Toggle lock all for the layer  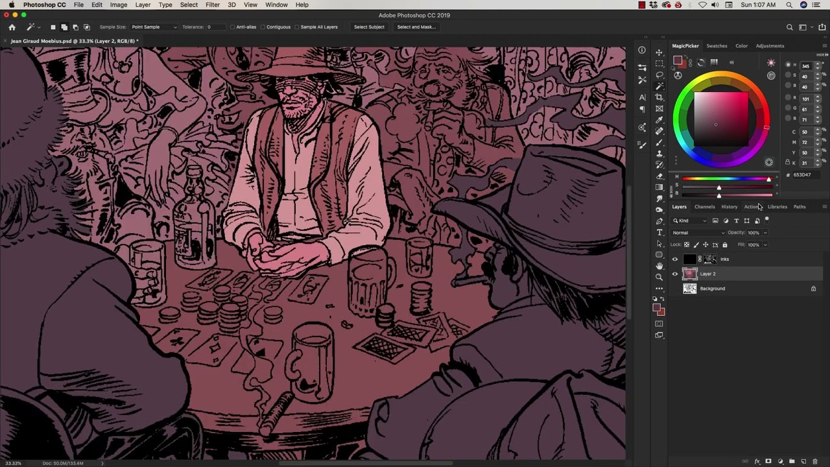pos(725,245)
